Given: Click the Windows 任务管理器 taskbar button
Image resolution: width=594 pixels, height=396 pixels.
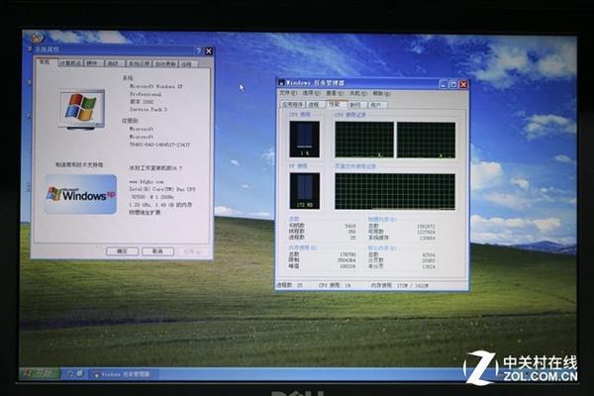Looking at the screenshot, I should (122, 374).
